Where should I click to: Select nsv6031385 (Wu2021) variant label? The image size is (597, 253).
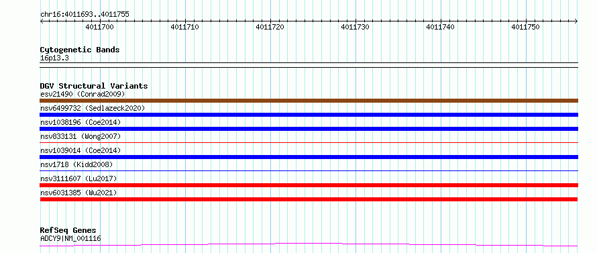coord(78,193)
